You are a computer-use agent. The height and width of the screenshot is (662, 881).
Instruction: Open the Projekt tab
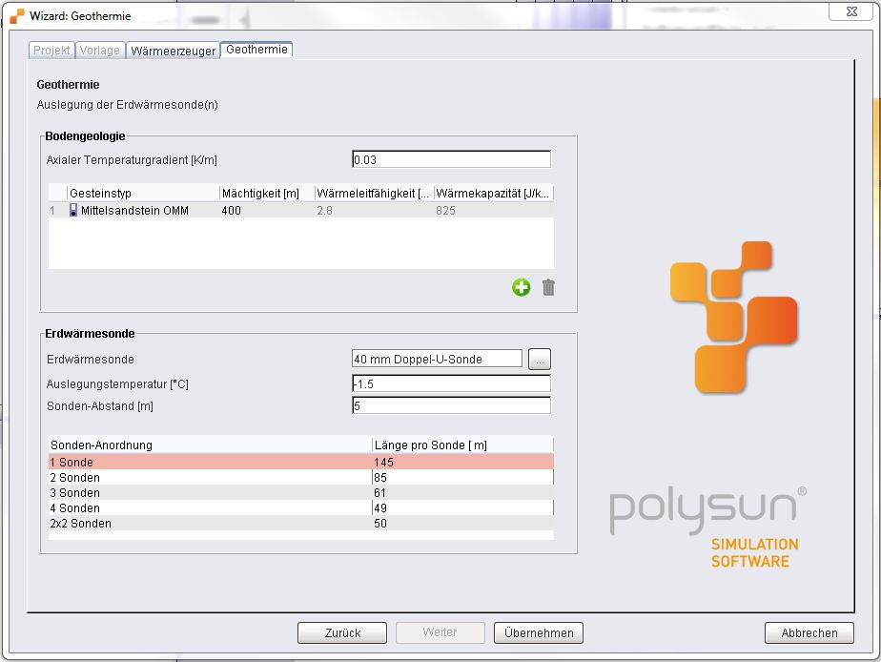51,51
